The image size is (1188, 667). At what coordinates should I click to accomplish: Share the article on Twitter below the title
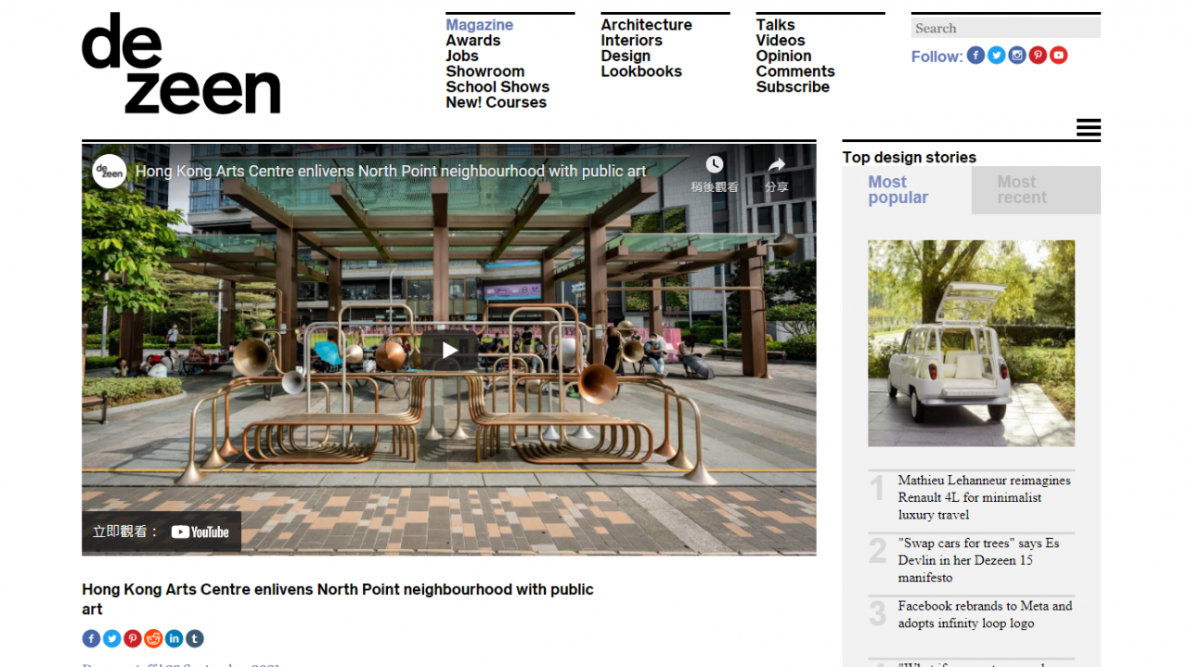pyautogui.click(x=112, y=638)
